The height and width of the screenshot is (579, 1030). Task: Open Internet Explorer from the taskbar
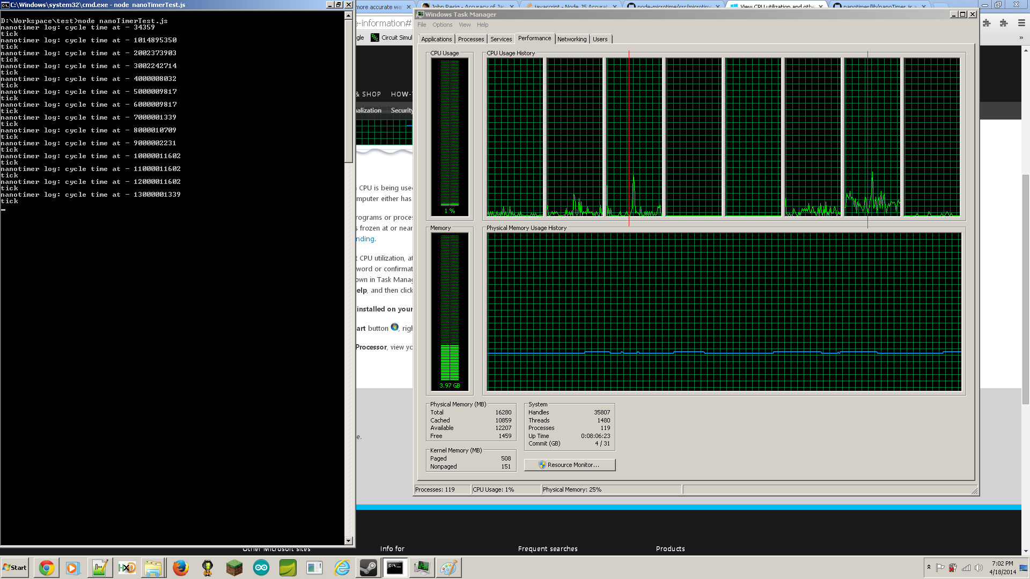(x=342, y=568)
